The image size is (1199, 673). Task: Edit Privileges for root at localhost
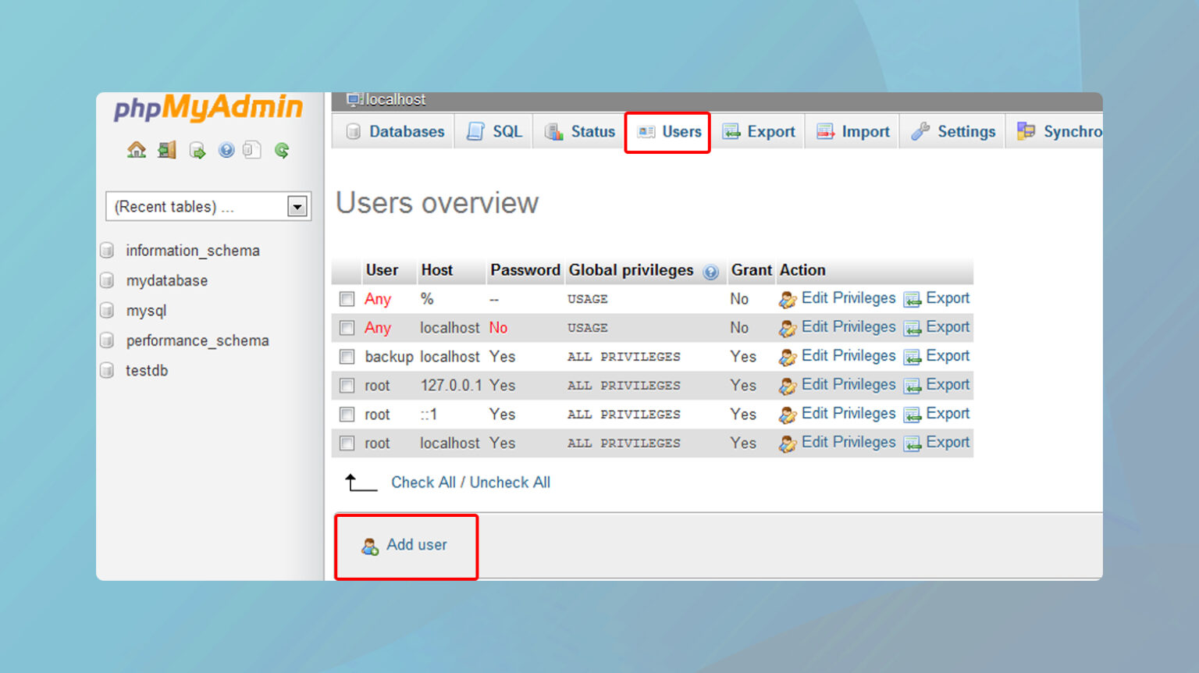(x=848, y=442)
